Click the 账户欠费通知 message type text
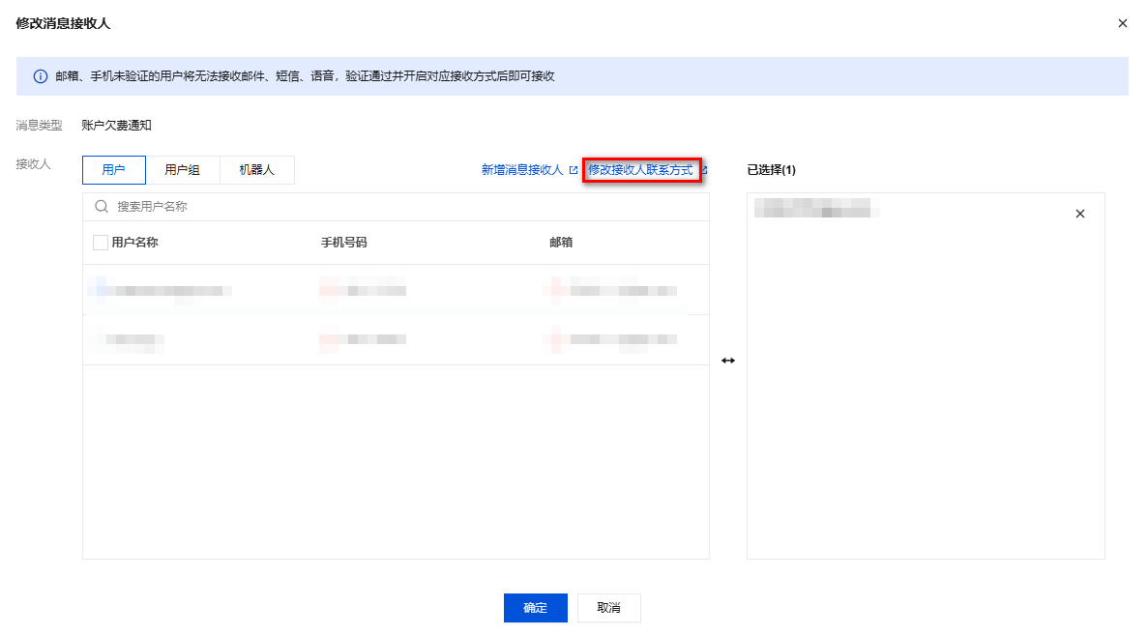1148x636 pixels. (x=116, y=125)
